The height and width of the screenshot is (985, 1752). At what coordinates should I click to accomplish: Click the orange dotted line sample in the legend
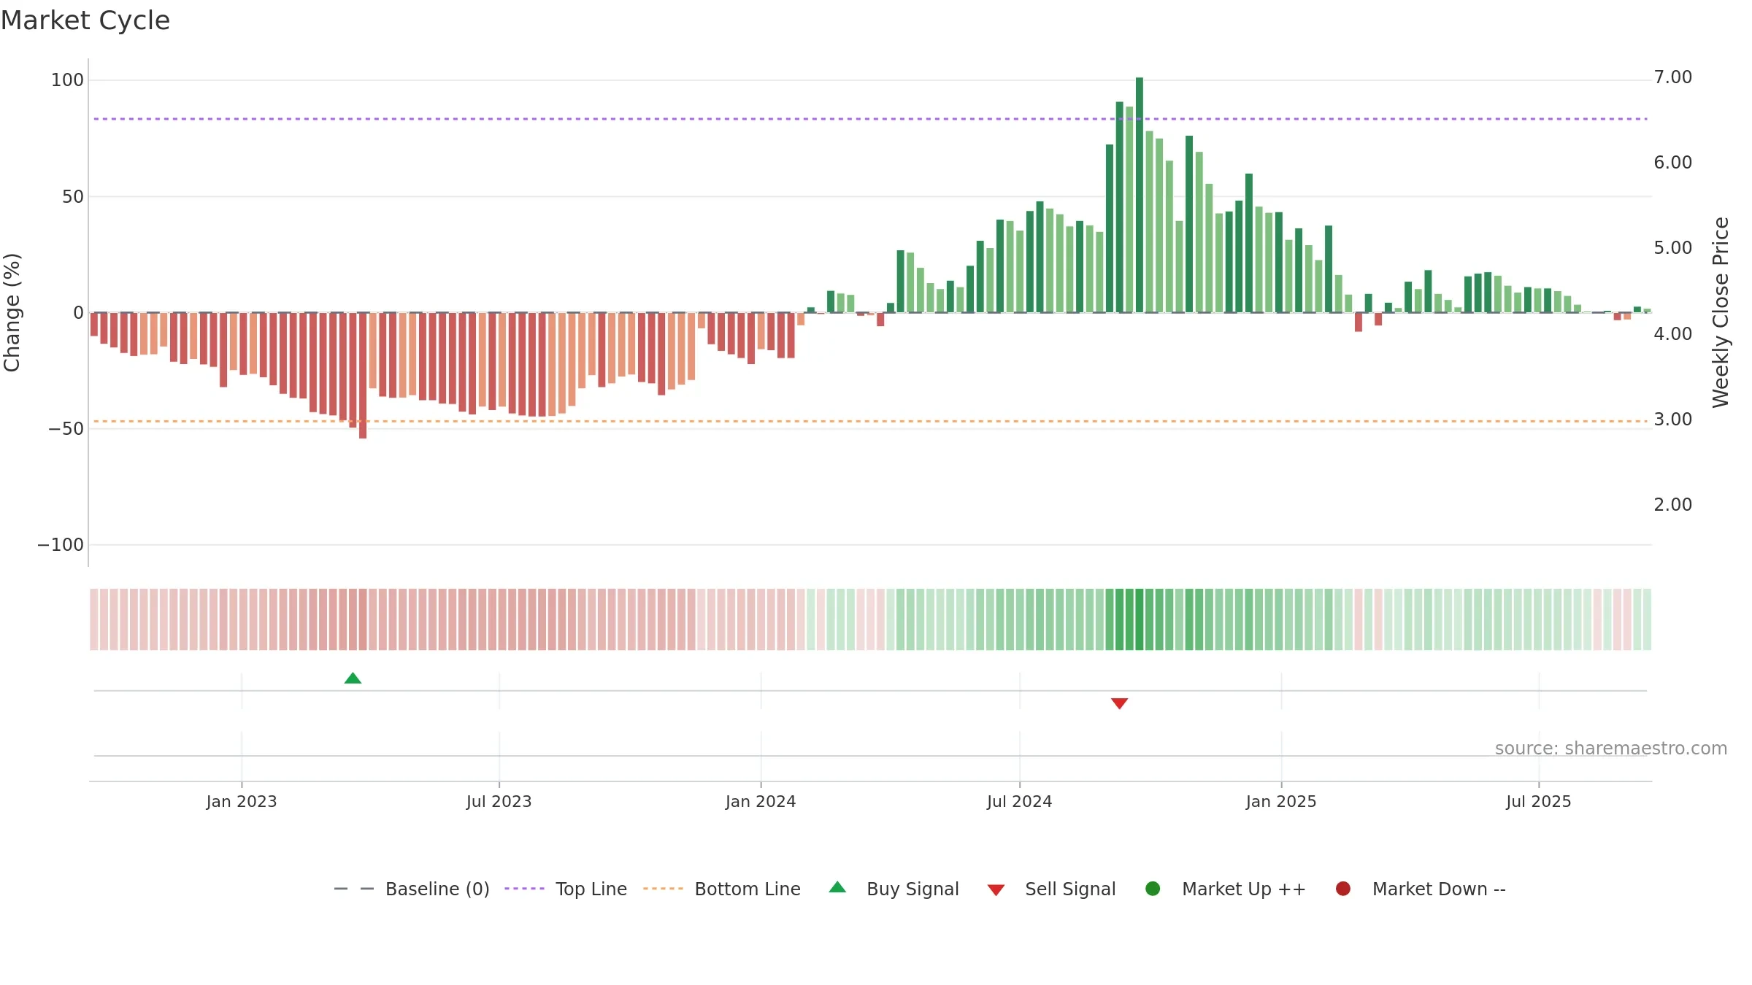(x=663, y=889)
